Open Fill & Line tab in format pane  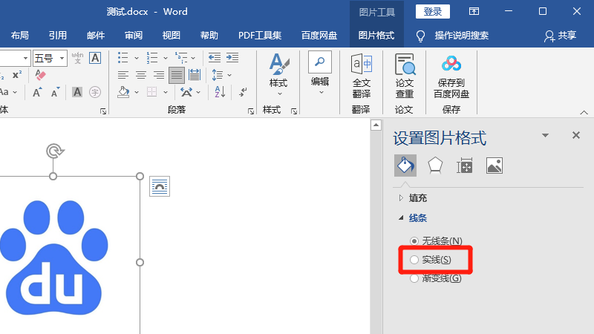(405, 166)
